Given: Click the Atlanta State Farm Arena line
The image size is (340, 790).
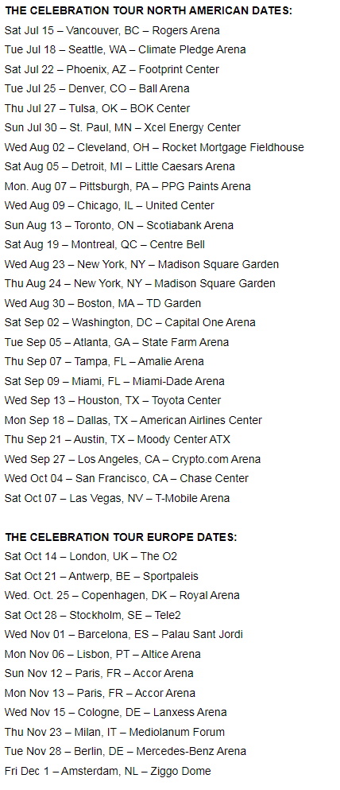Looking at the screenshot, I should pyautogui.click(x=117, y=342).
